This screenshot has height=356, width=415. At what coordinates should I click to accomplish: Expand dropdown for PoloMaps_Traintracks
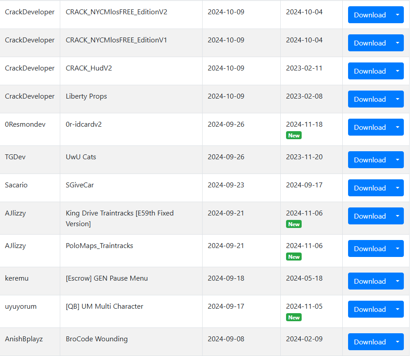(x=398, y=248)
